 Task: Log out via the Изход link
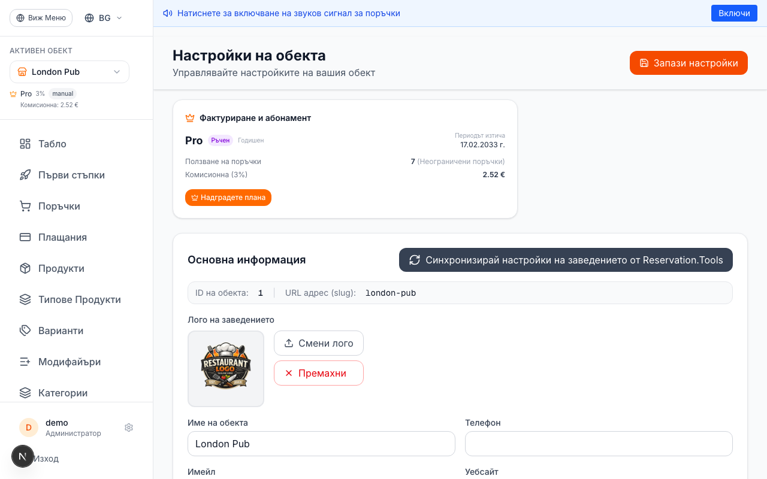point(46,458)
